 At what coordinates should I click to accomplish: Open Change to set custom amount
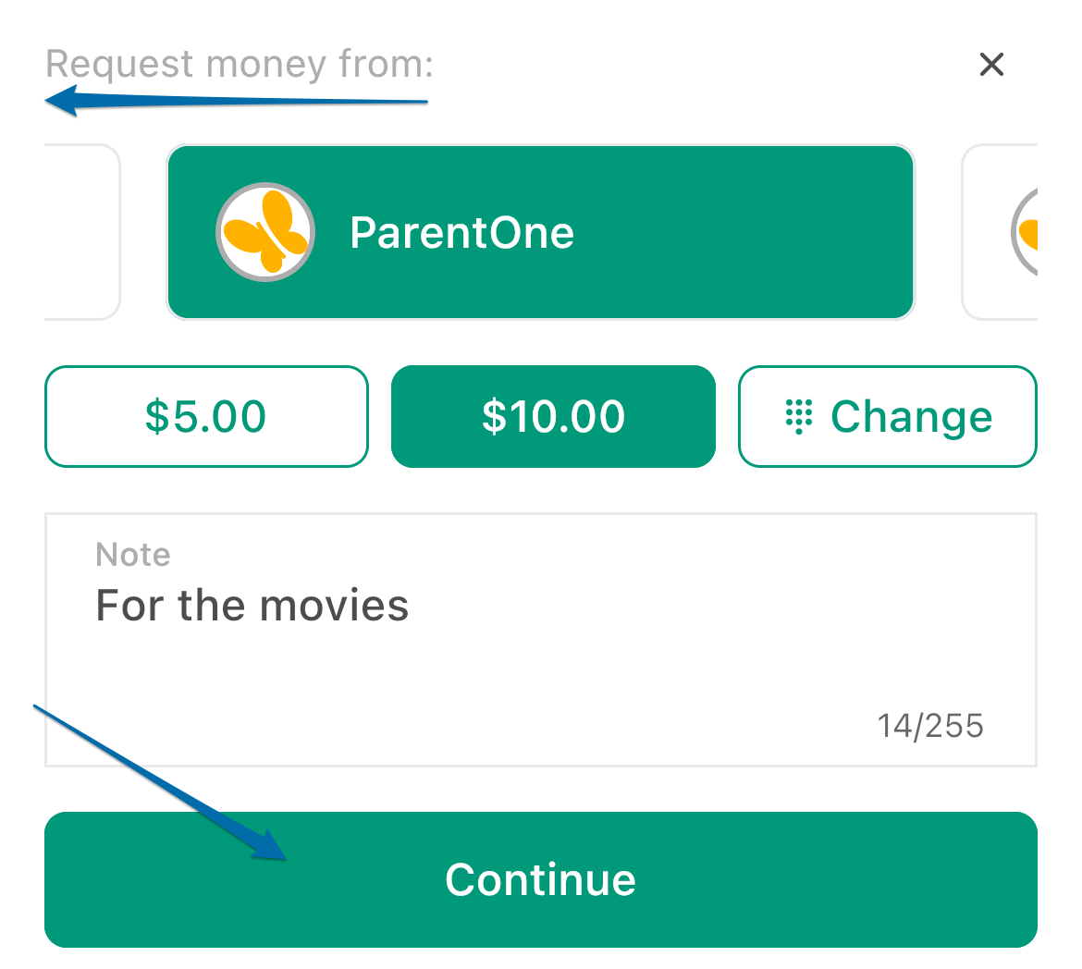pos(888,416)
